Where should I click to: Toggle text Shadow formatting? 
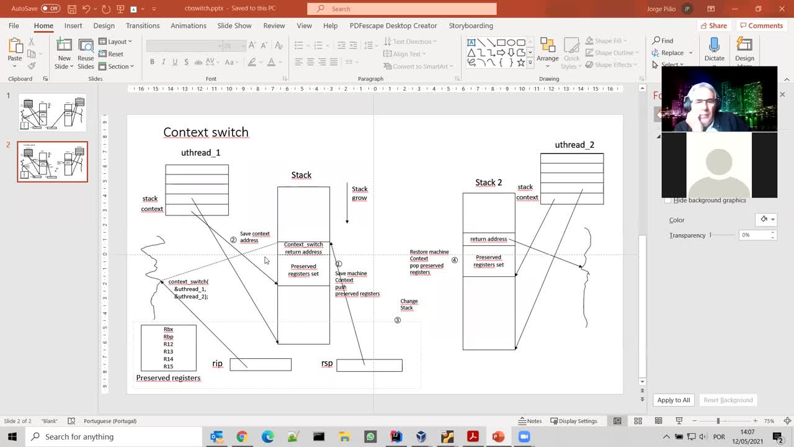(x=187, y=62)
